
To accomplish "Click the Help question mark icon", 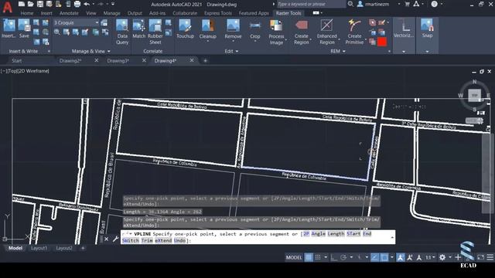I will click(435, 4).
